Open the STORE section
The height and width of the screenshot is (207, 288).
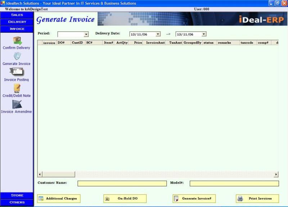(x=16, y=195)
